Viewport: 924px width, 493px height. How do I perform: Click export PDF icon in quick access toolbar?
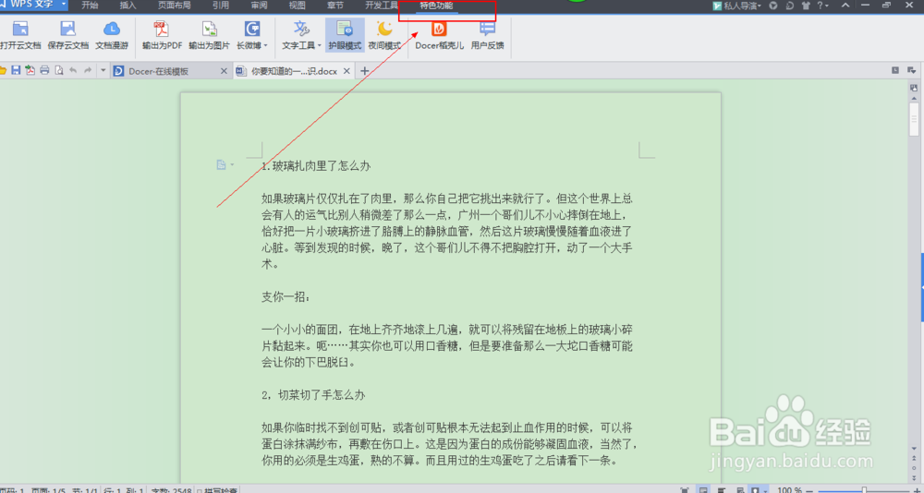pyautogui.click(x=30, y=71)
